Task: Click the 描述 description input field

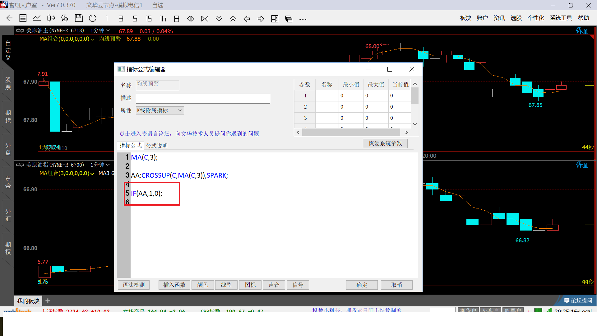Action: click(x=203, y=99)
